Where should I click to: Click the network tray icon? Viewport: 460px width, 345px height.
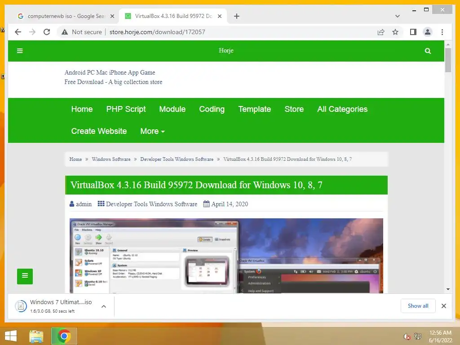point(418,336)
